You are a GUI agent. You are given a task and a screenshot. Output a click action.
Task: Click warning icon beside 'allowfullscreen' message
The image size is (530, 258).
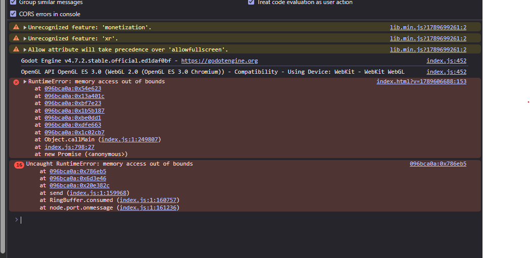click(16, 49)
